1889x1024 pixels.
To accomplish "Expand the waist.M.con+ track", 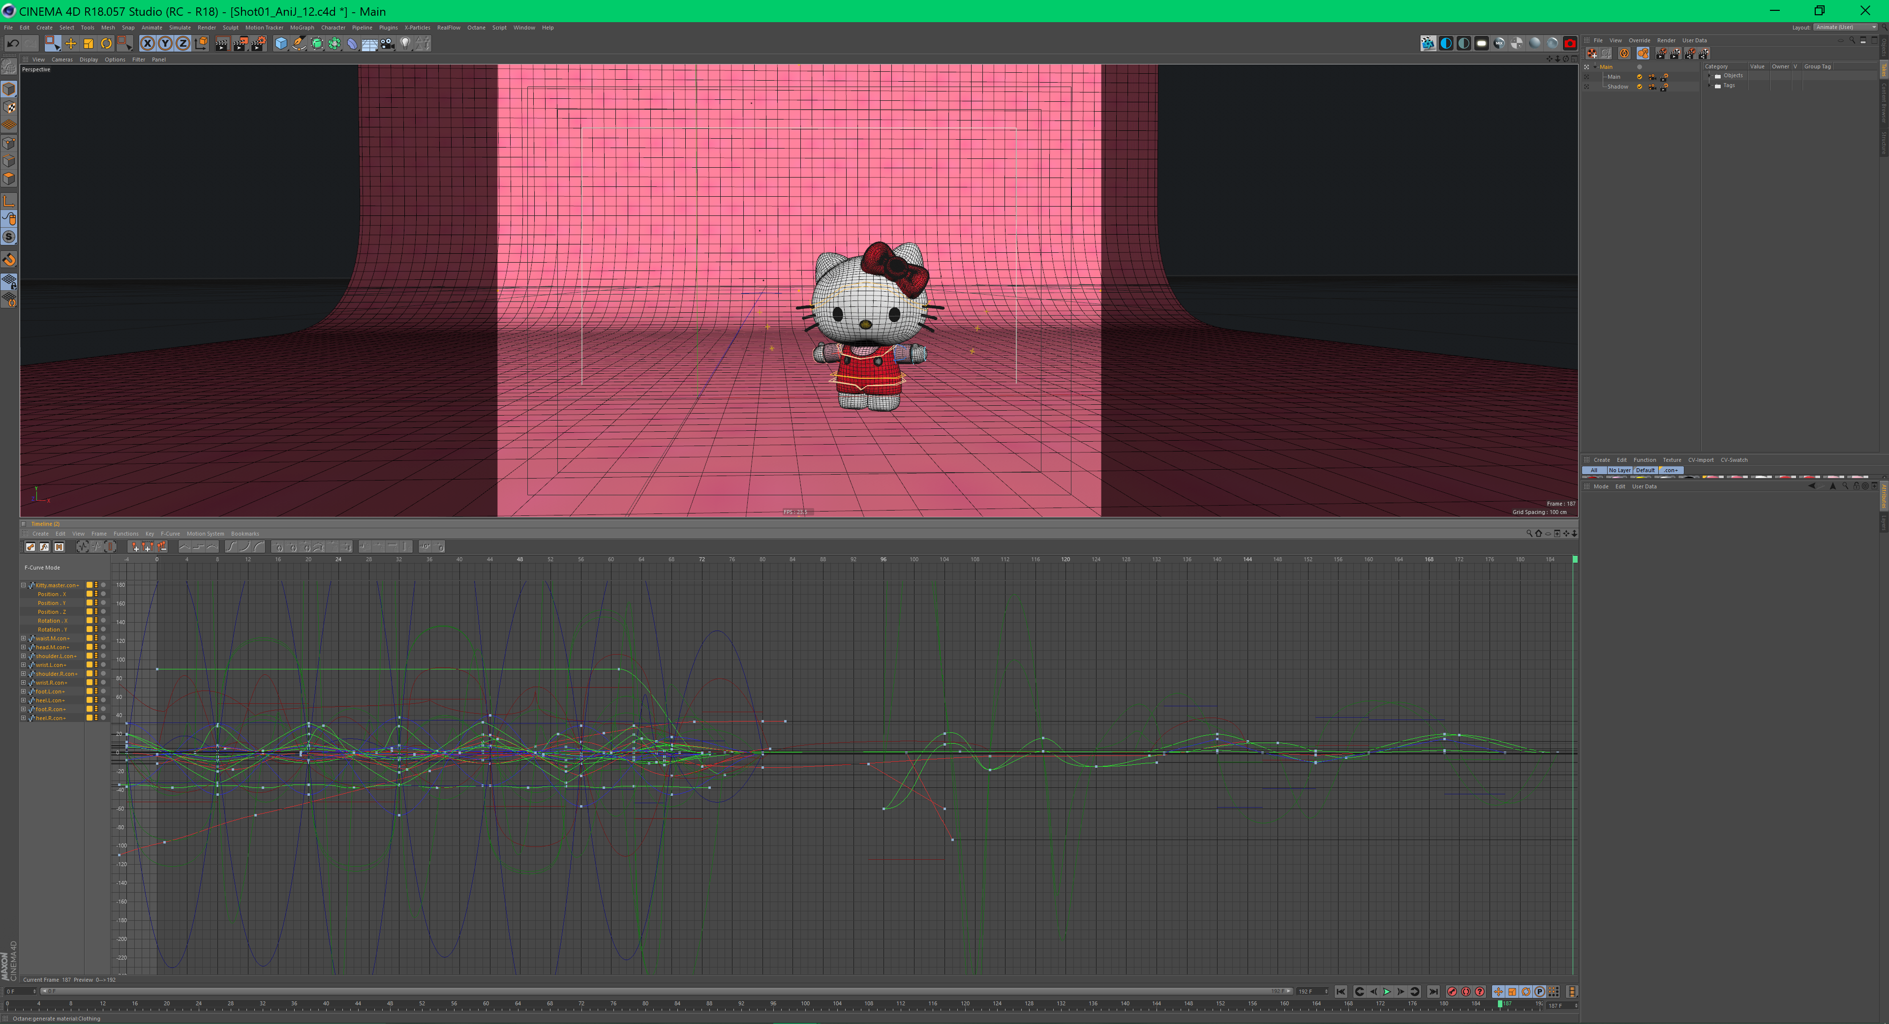I will tap(24, 638).
